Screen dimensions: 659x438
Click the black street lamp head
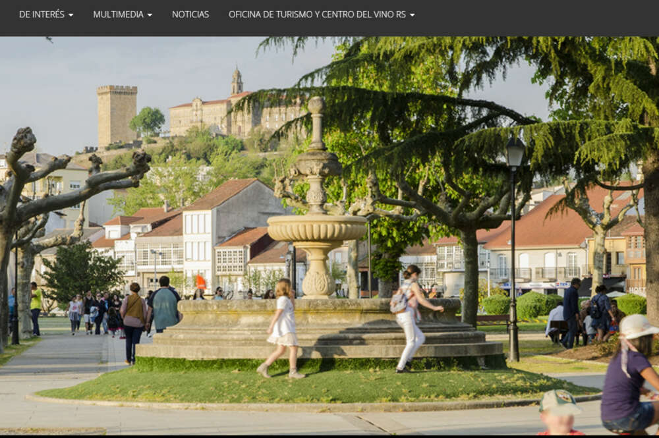pos(515,152)
